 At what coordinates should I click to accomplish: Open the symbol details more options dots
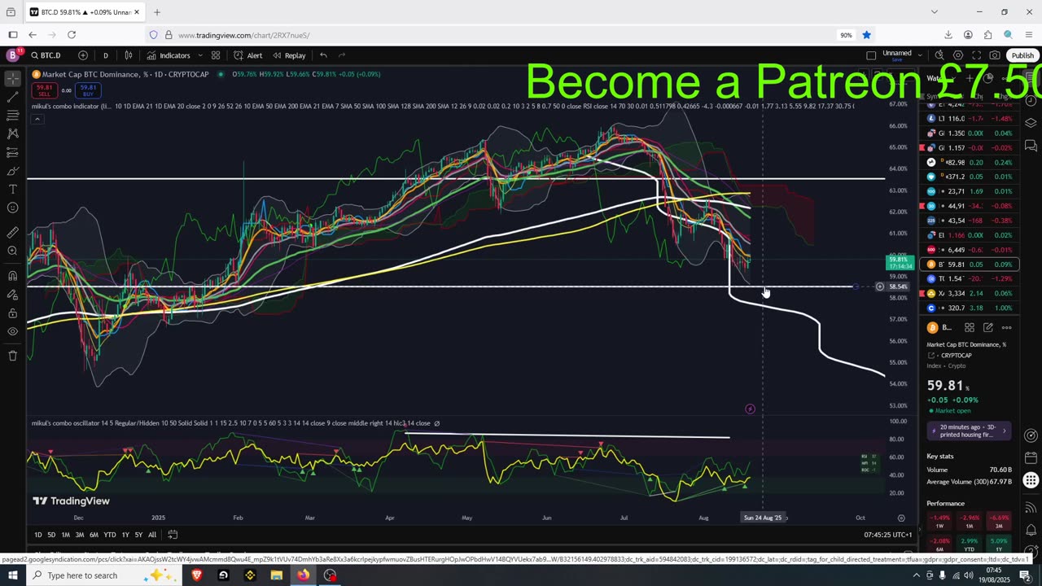[1007, 327]
